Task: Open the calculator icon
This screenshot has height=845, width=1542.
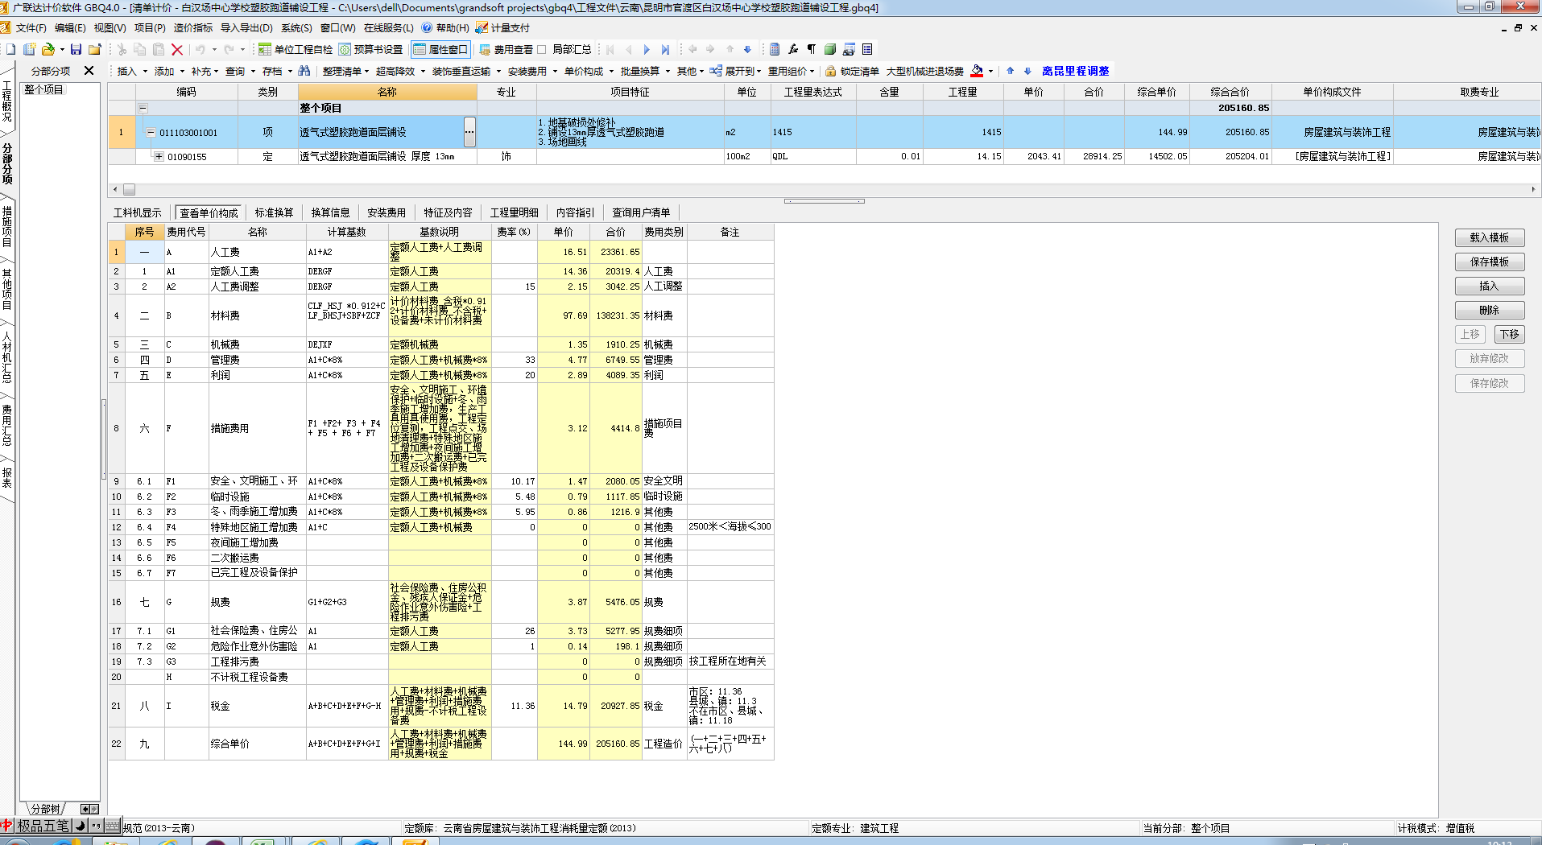Action: (x=775, y=50)
